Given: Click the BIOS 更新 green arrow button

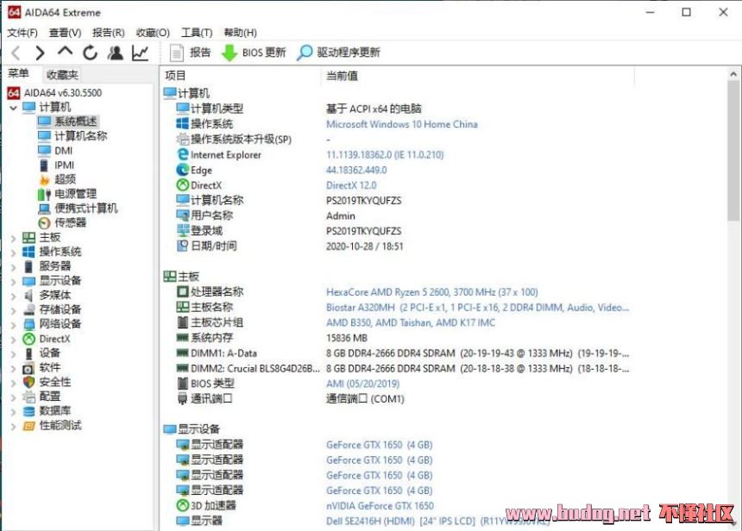Looking at the screenshot, I should coord(254,53).
